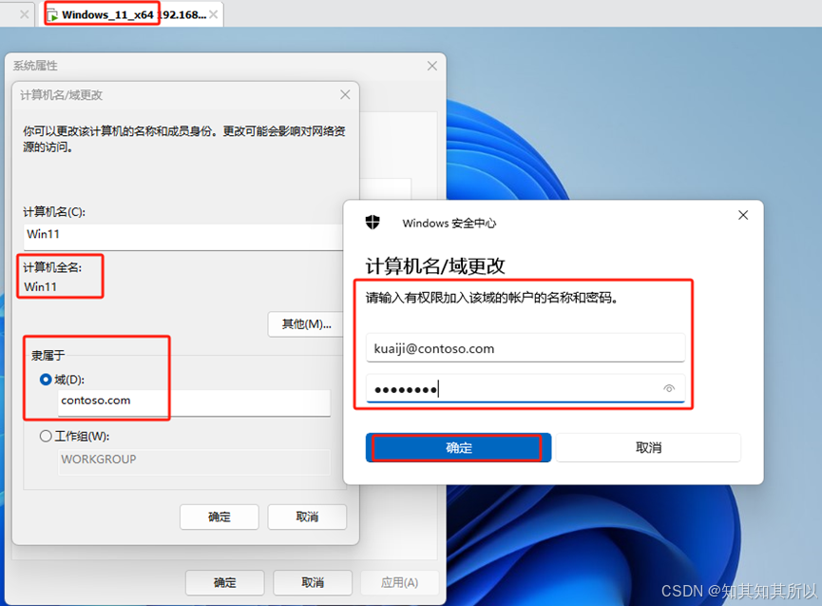This screenshot has height=606, width=822.
Task: Click the full computer name Win11 text
Action: click(x=40, y=287)
